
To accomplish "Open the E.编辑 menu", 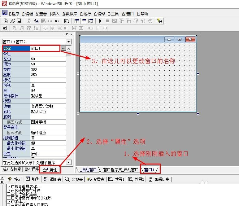I will 28,14.
